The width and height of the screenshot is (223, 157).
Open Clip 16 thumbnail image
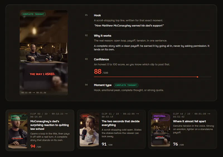click(161, 129)
